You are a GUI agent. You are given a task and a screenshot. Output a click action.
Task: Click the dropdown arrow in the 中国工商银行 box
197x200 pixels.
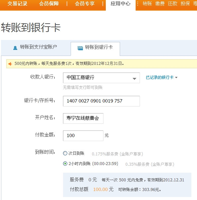(x=134, y=79)
